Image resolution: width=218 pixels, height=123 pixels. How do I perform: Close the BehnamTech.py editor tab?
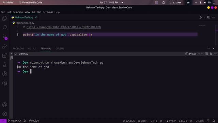[36, 17]
